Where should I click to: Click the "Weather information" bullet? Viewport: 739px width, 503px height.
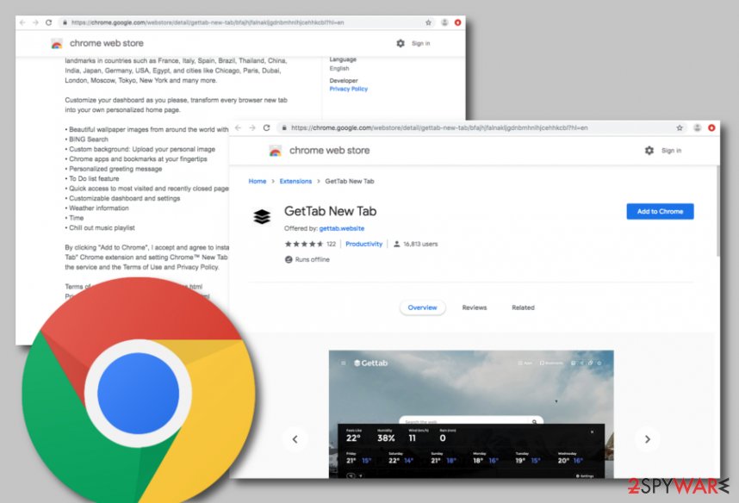[99, 208]
